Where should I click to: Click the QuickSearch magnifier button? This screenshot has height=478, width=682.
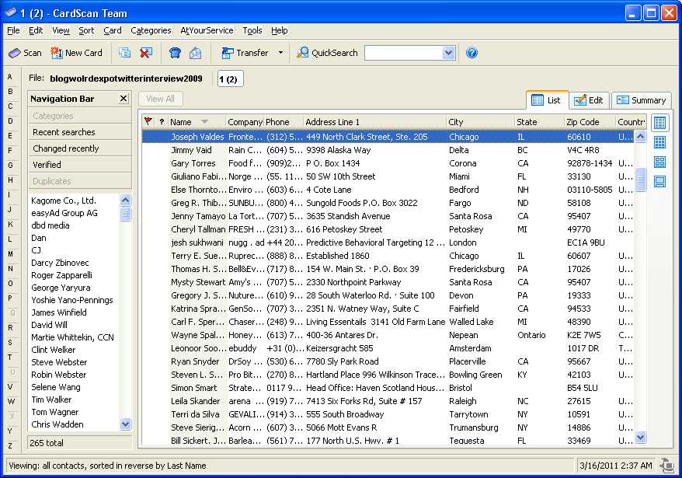(327, 53)
